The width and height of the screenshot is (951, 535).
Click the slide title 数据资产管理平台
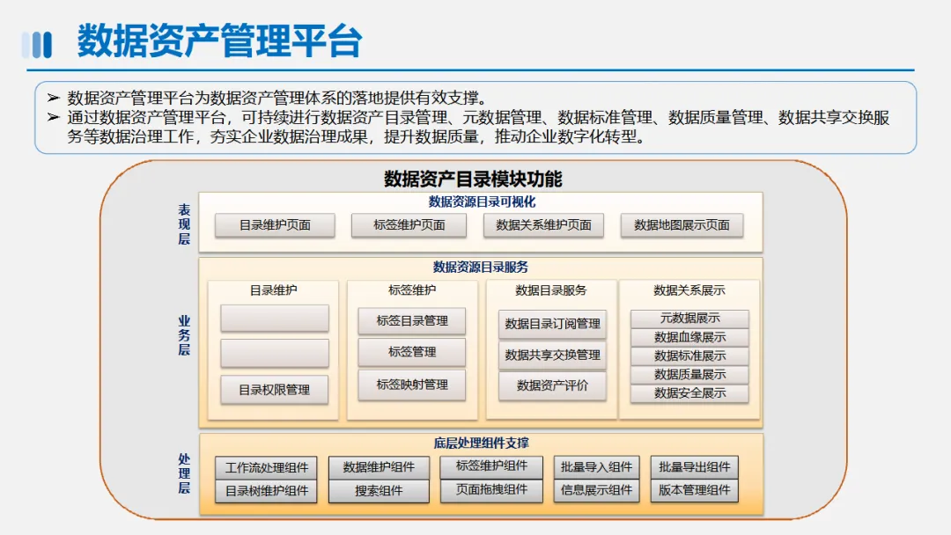coord(219,41)
